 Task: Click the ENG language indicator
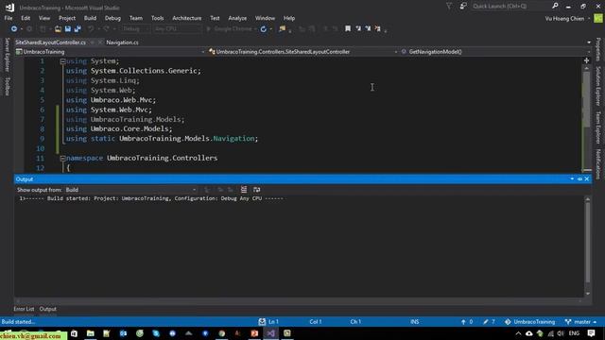pos(574,333)
